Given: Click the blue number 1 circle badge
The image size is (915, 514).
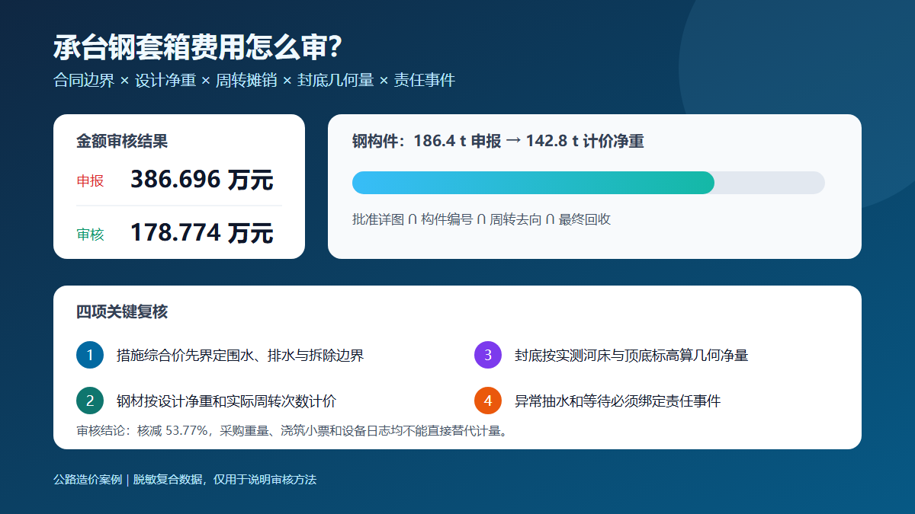Looking at the screenshot, I should pyautogui.click(x=89, y=355).
